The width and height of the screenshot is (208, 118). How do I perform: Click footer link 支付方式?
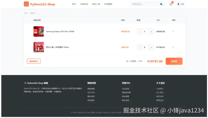coord(91,92)
